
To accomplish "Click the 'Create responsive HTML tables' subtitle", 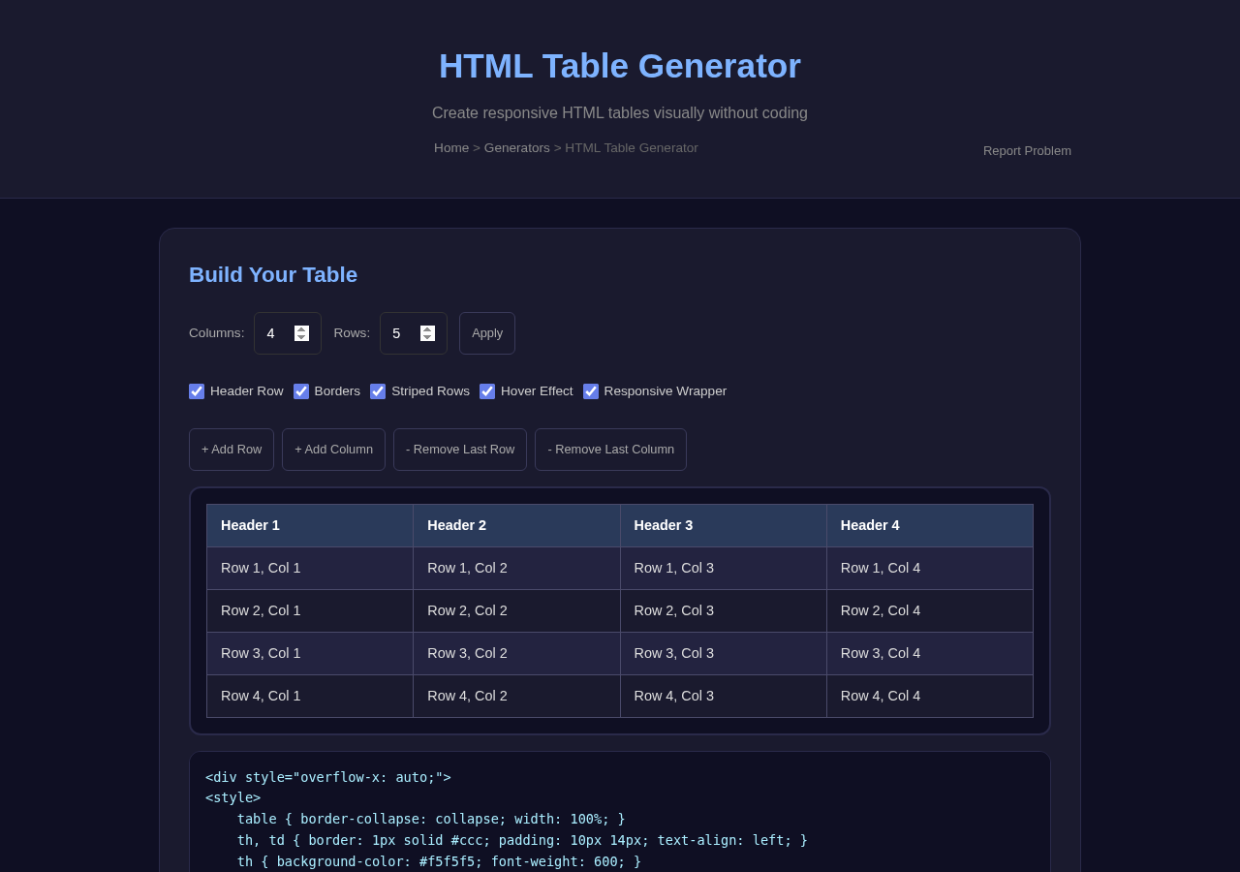I will tap(620, 113).
